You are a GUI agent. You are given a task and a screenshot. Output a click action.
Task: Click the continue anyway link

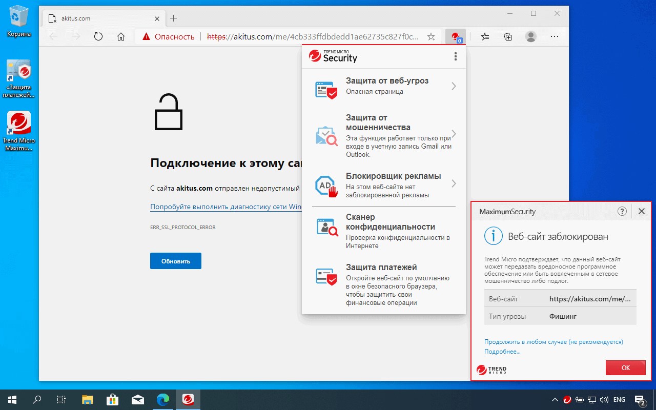click(x=553, y=342)
